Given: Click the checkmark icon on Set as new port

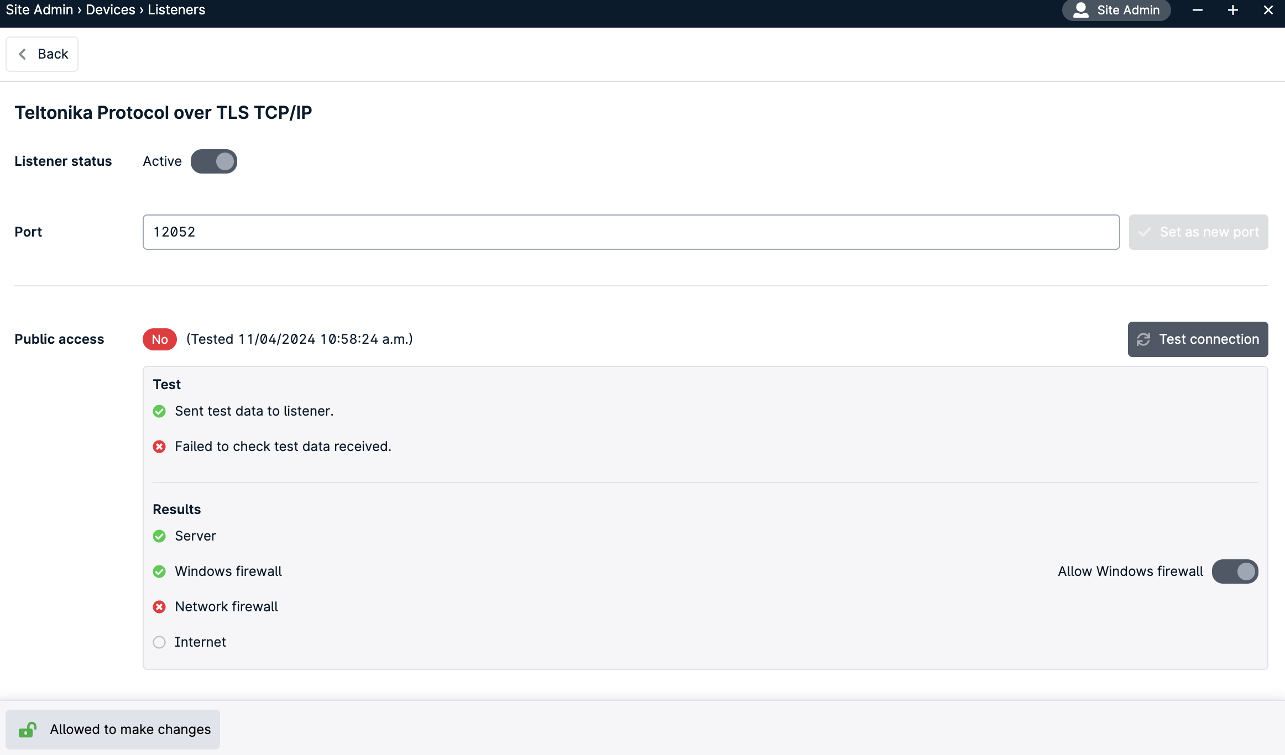Looking at the screenshot, I should (1145, 232).
